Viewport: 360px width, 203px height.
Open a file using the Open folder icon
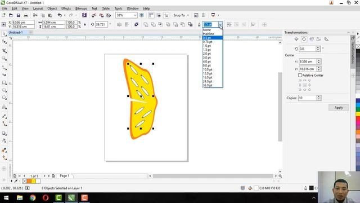point(11,15)
